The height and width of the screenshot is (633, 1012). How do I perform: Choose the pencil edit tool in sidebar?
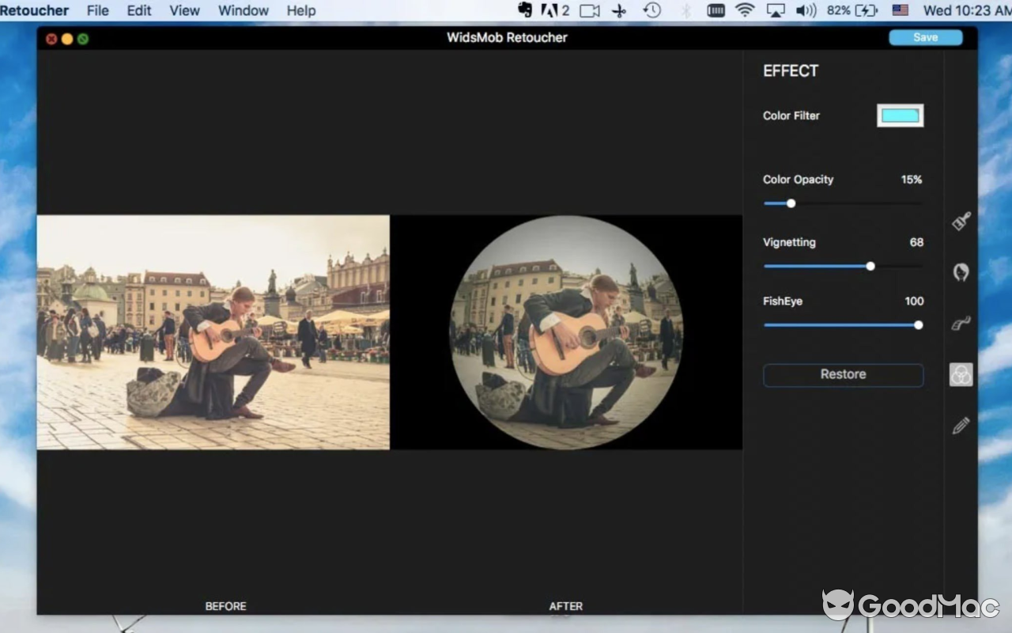961,426
